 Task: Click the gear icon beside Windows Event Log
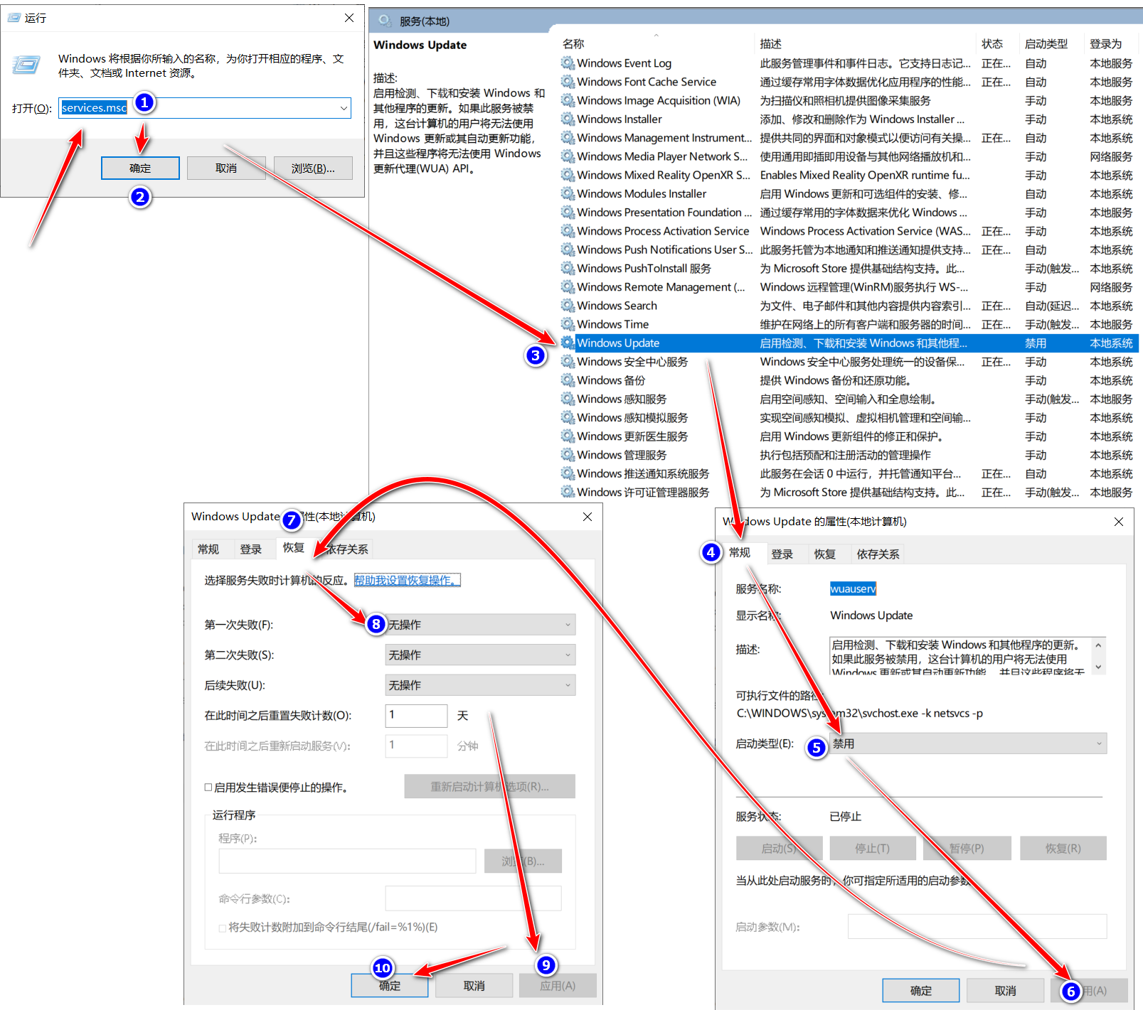[x=568, y=63]
